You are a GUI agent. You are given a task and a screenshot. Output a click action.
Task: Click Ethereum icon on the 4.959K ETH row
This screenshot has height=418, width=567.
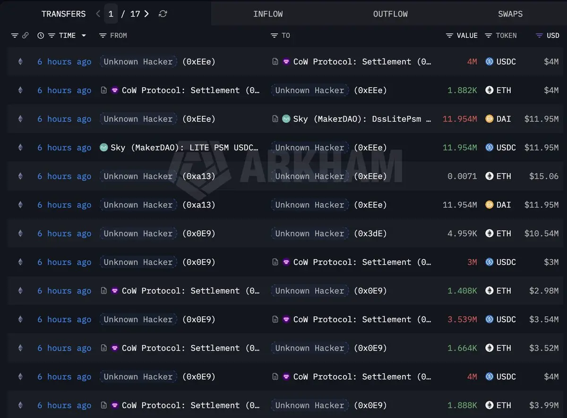(20, 233)
